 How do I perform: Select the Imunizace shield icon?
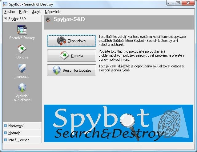point(22,68)
